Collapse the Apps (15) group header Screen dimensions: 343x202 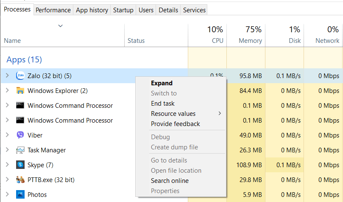coord(24,60)
